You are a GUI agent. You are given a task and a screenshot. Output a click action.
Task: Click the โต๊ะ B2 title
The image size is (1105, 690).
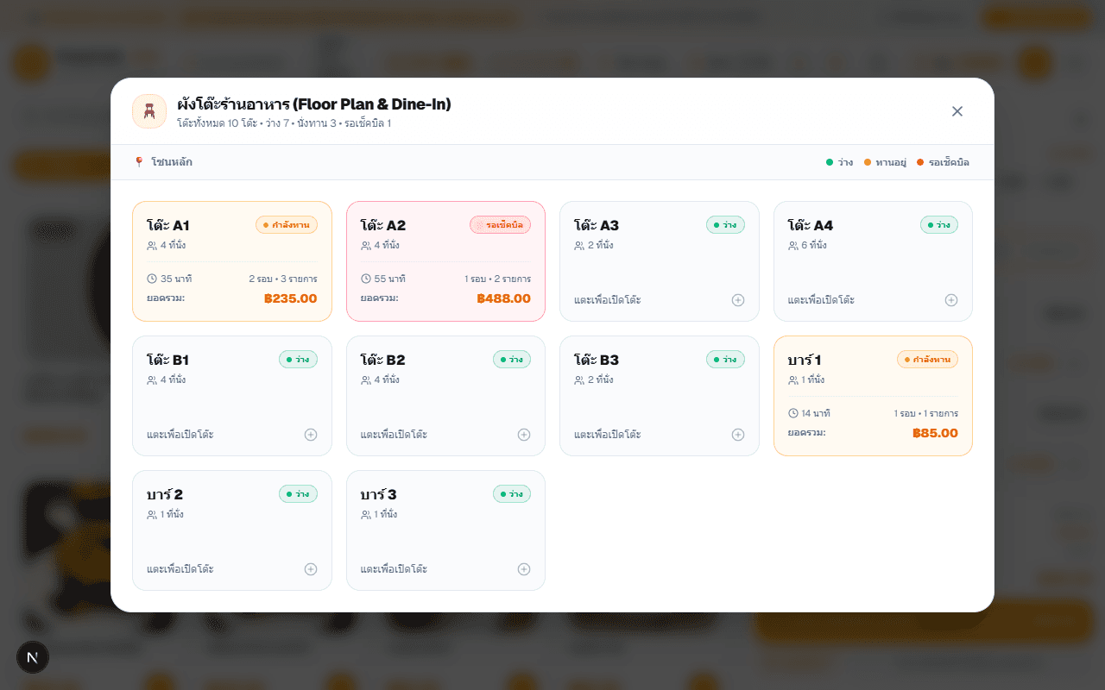click(382, 360)
